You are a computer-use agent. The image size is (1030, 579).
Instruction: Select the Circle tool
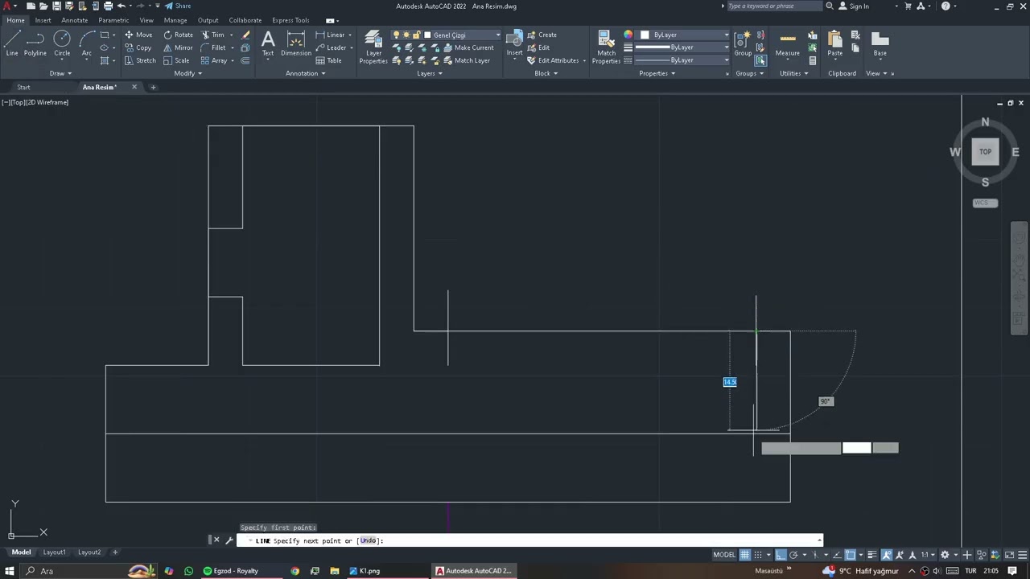62,43
